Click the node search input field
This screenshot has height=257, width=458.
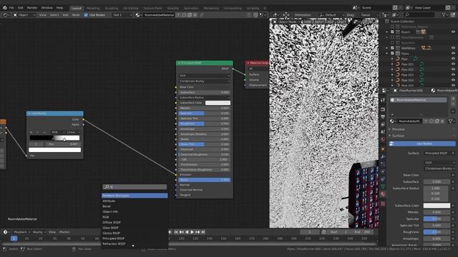[135, 186]
